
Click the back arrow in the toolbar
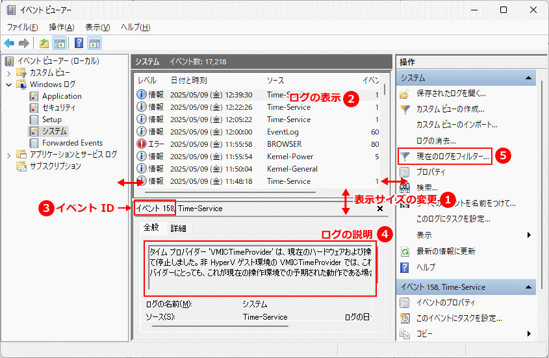(x=9, y=44)
